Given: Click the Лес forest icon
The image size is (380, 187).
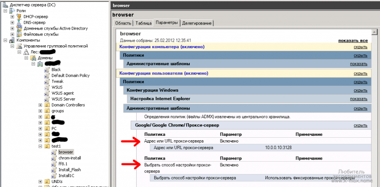Looking at the screenshot, I should click(x=26, y=52).
